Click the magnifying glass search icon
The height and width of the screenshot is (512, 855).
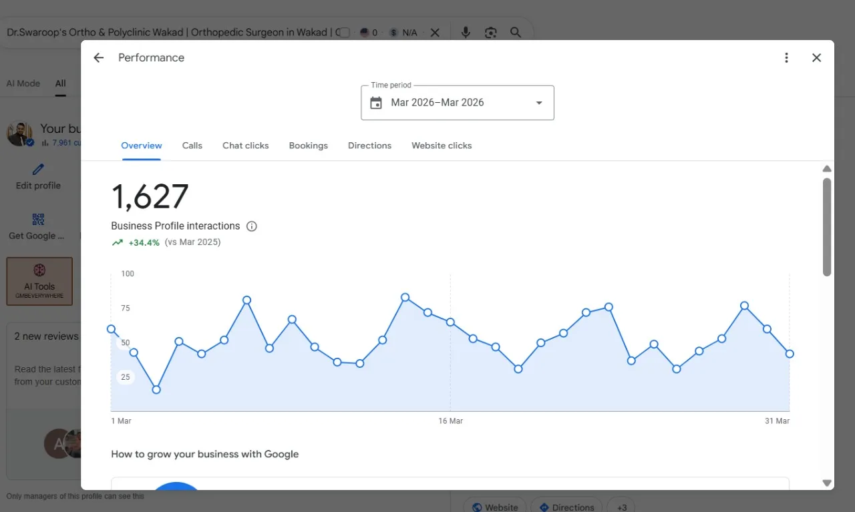(x=516, y=33)
